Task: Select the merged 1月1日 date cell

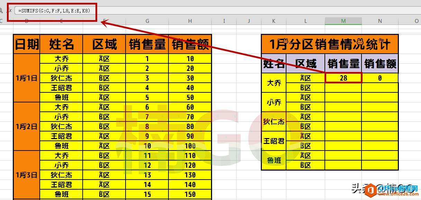Action: click(27, 78)
